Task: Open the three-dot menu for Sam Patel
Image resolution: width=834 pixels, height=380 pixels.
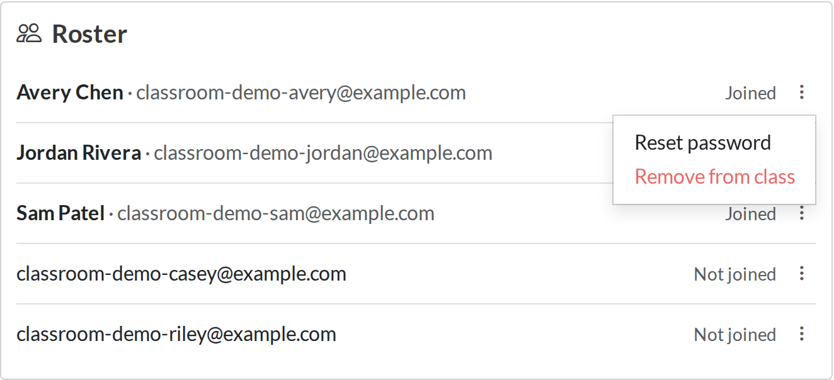Action: point(801,213)
